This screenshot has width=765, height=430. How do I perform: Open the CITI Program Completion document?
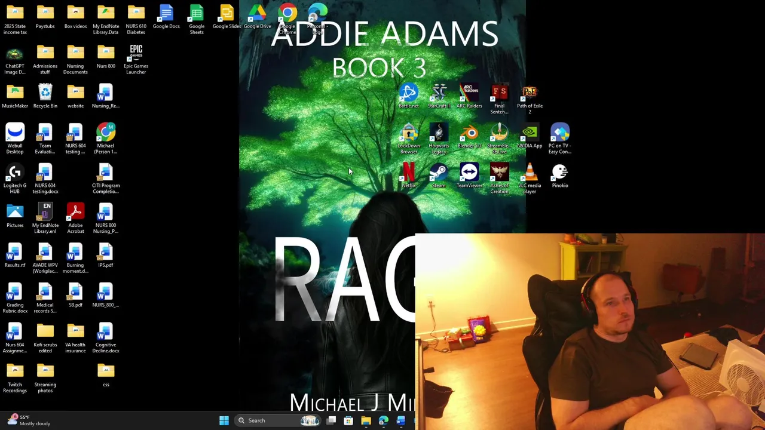(x=106, y=179)
